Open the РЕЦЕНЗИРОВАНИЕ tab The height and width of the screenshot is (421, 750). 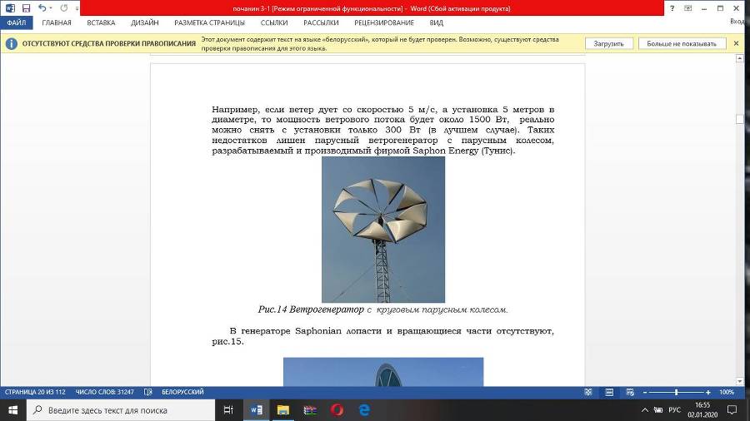tap(384, 22)
